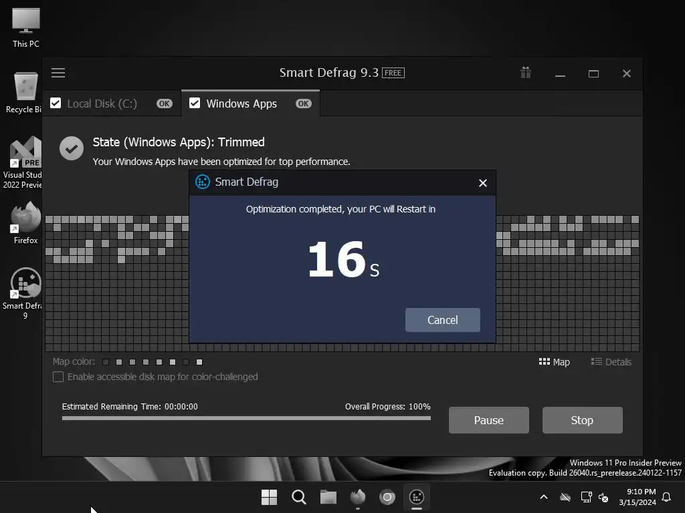
Task: Click the first map color swatch
Action: 105,362
